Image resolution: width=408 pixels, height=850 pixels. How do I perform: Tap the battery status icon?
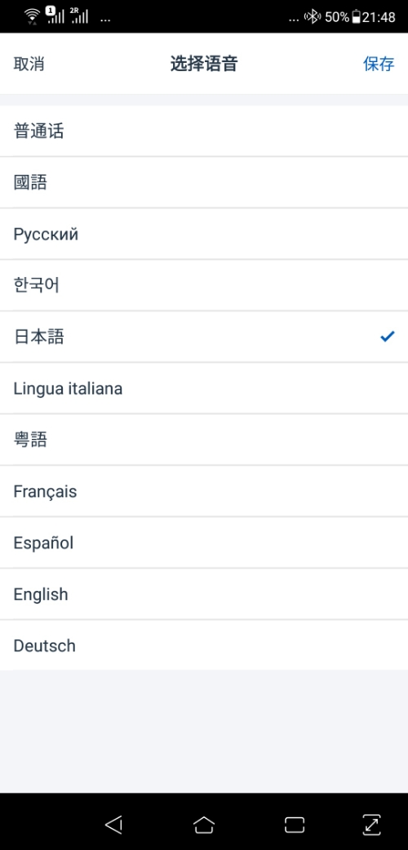(x=356, y=17)
